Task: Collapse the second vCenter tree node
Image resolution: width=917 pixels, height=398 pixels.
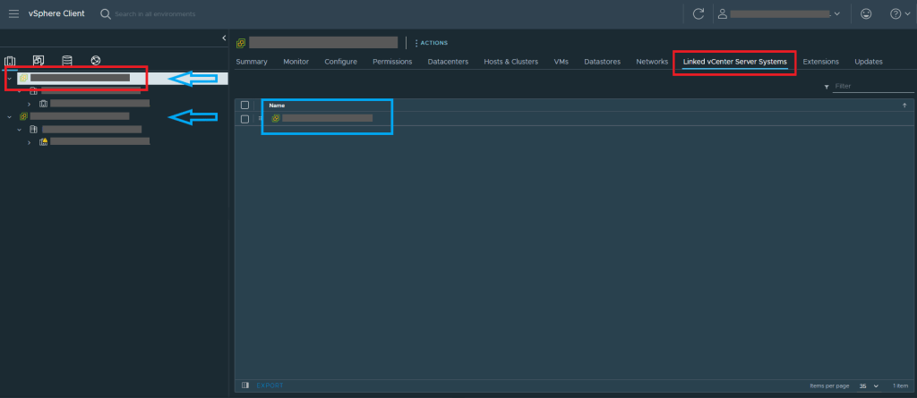Action: click(x=10, y=116)
